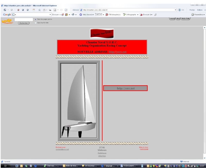The height and width of the screenshot is (168, 206).
Task: Go back with the Back arrow button
Action: click(x=5, y=10)
